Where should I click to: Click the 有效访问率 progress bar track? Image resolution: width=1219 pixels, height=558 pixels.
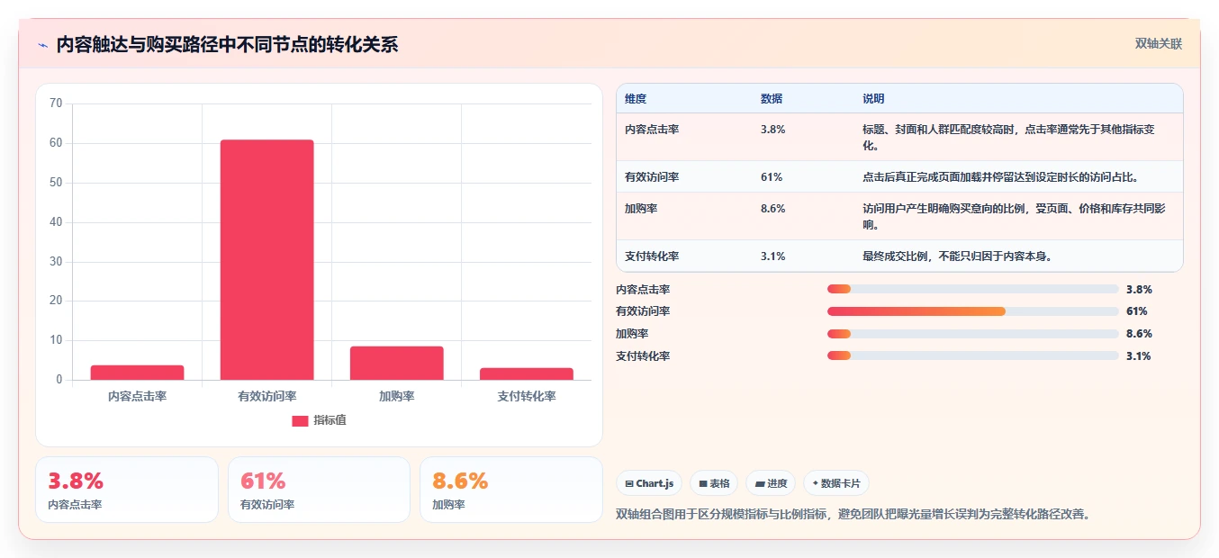click(x=972, y=311)
